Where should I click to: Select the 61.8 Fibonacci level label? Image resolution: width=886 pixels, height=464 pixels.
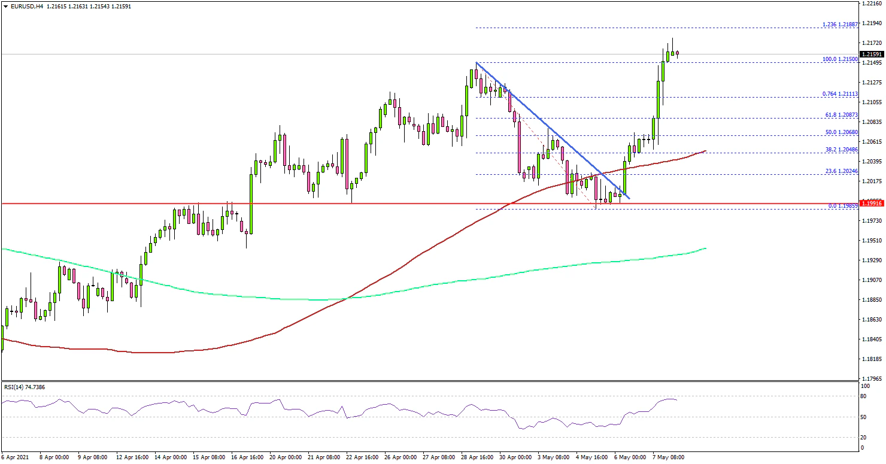(841, 114)
